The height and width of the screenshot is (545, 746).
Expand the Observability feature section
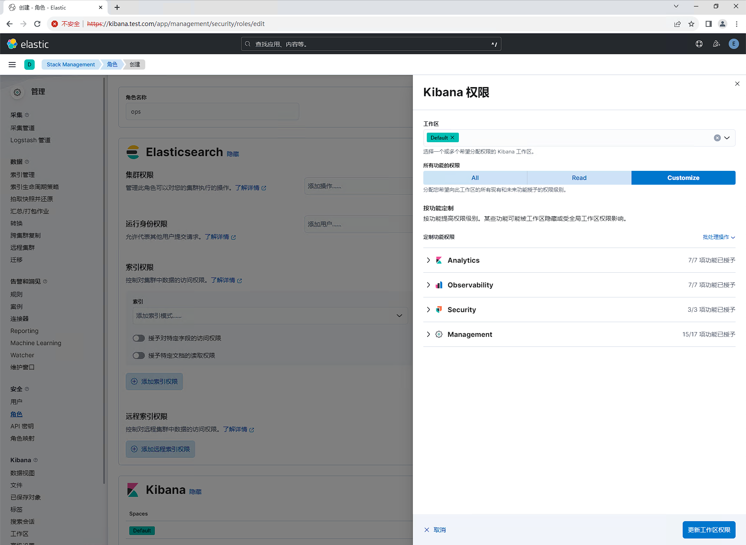point(429,285)
